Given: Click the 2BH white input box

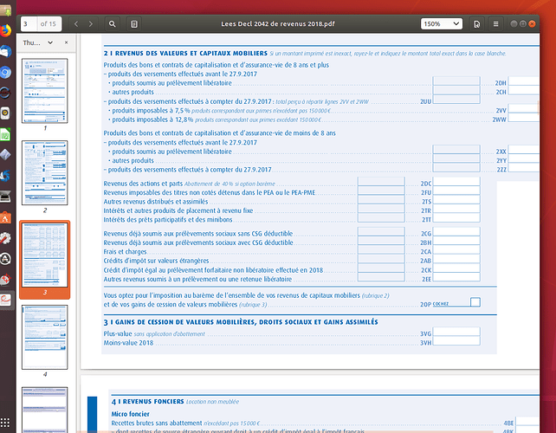Looking at the screenshot, I should point(456,241).
